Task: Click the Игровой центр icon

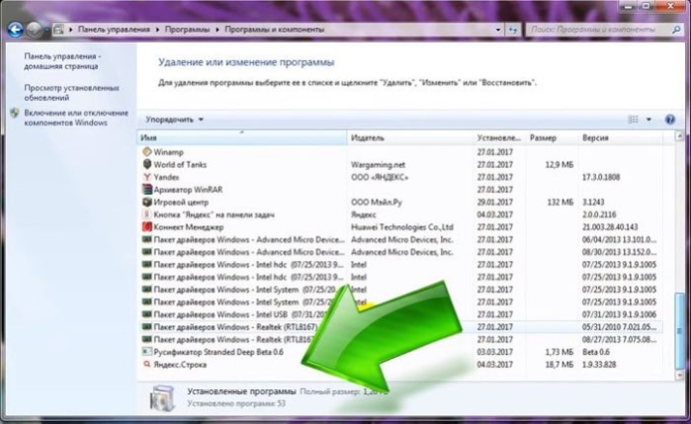Action: click(146, 202)
